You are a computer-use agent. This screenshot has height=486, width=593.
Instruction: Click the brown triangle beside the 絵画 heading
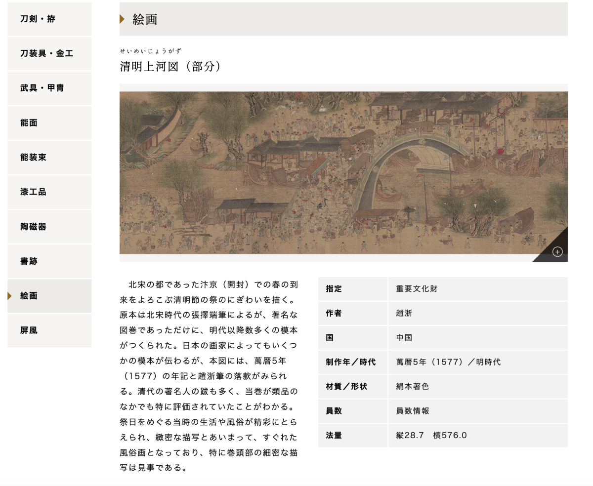pos(122,19)
